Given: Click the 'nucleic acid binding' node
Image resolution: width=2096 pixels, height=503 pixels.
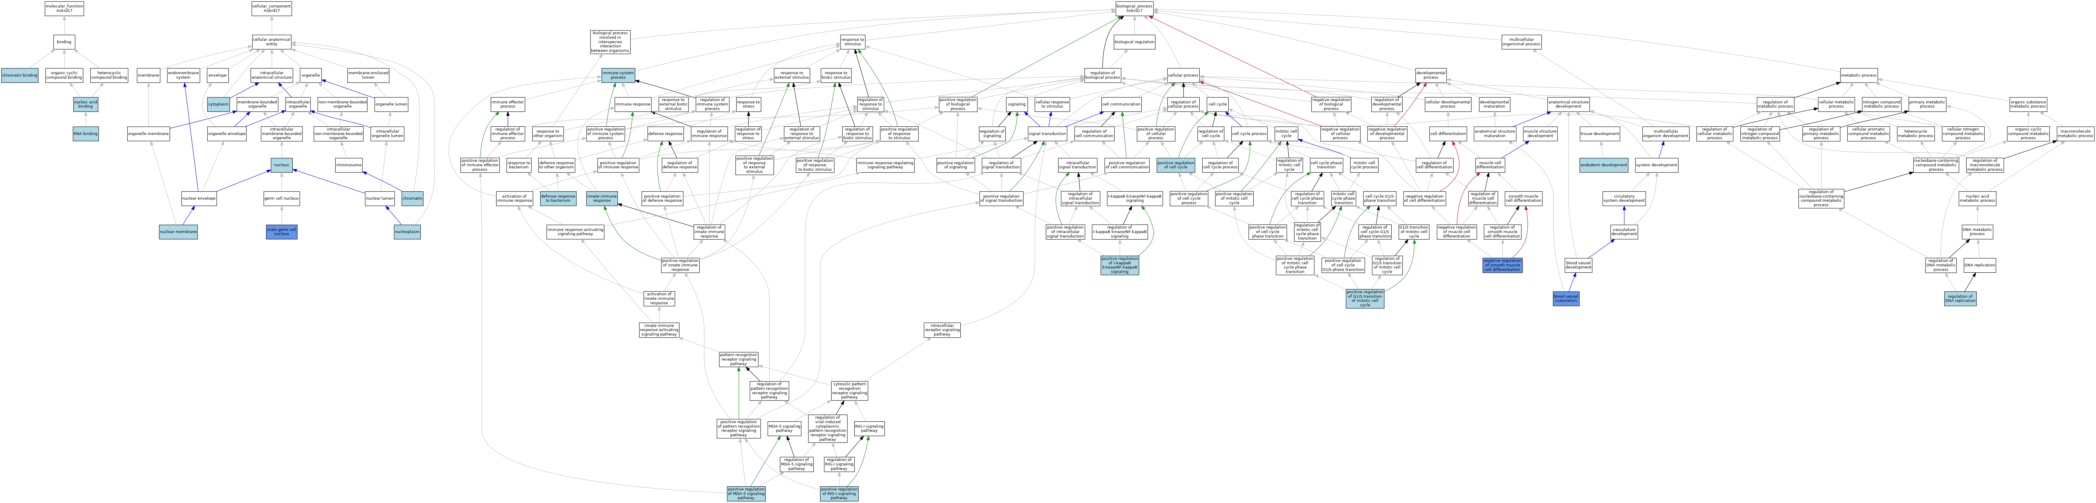Looking at the screenshot, I should click(x=86, y=104).
